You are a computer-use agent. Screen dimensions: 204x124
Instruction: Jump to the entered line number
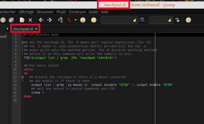click(x=177, y=20)
